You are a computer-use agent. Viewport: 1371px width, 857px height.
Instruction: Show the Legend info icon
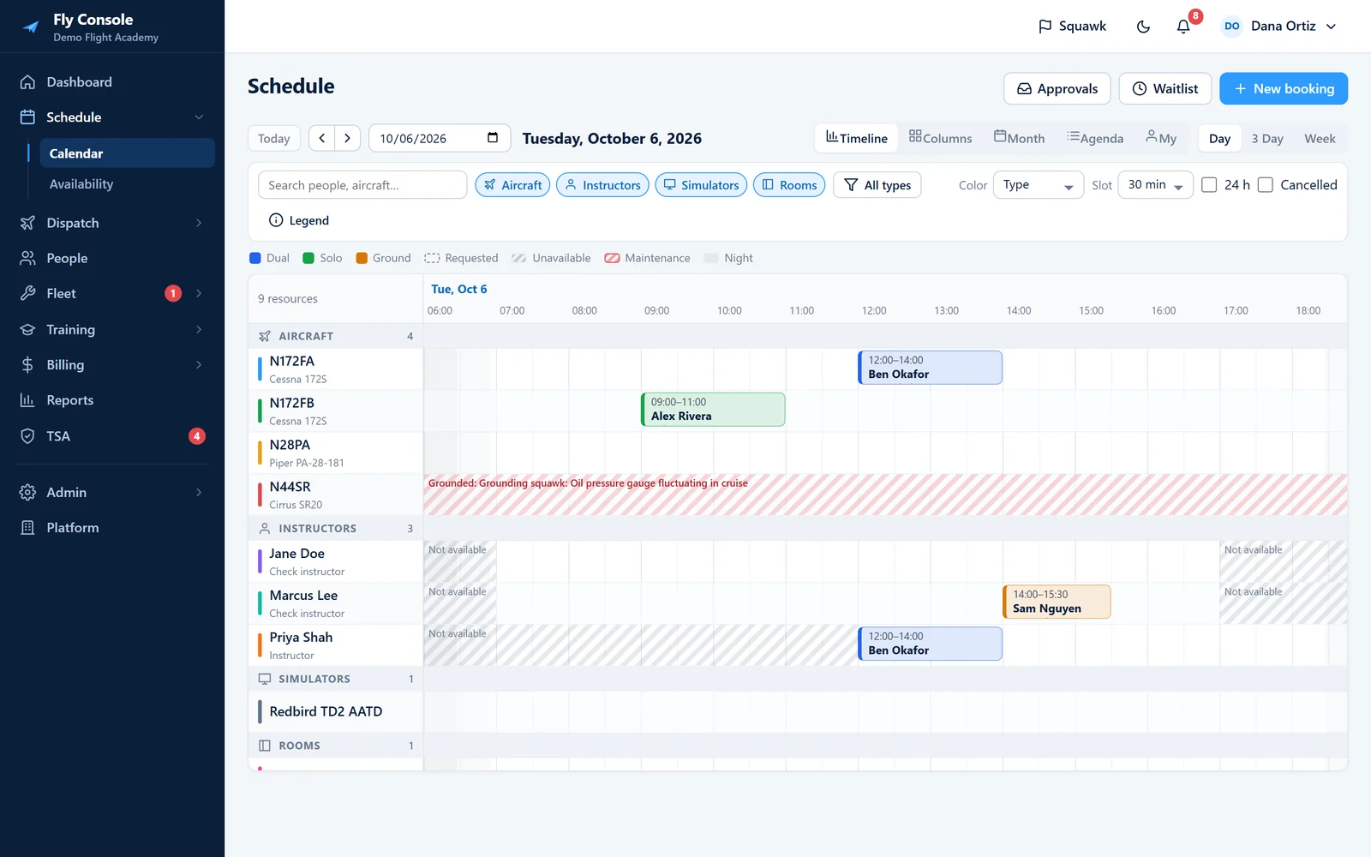click(x=276, y=220)
